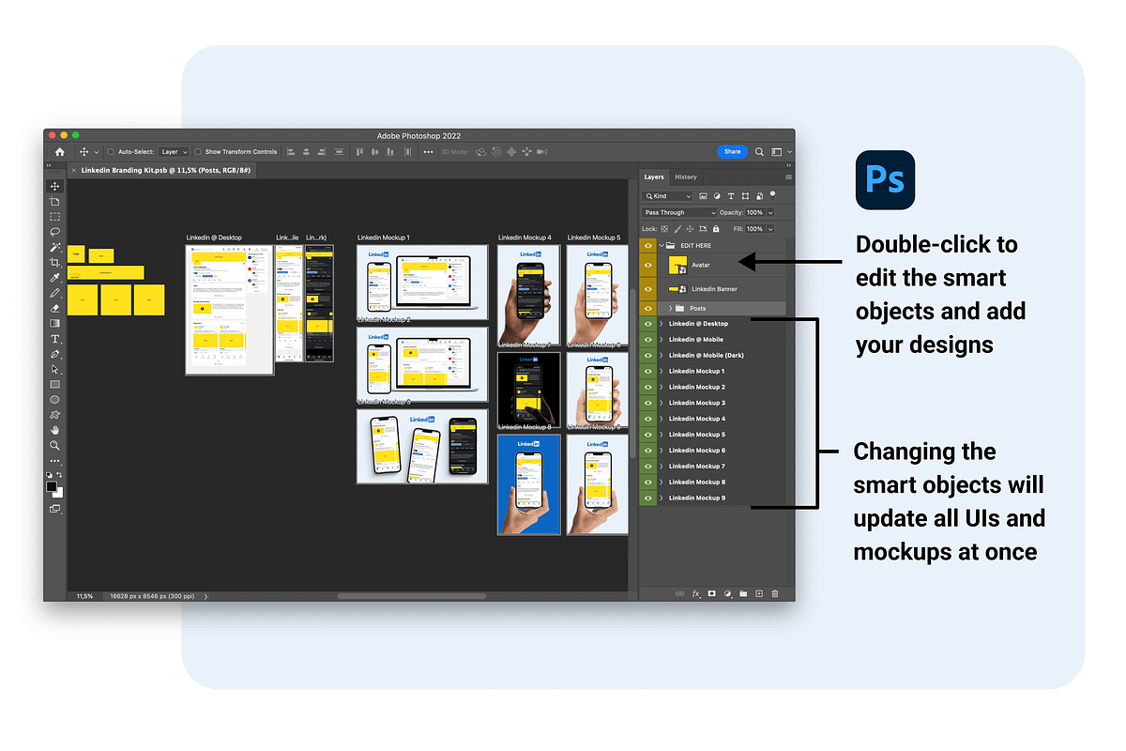Add a layer style with fx icon
The width and height of the screenshot is (1126, 751).
coord(696,593)
